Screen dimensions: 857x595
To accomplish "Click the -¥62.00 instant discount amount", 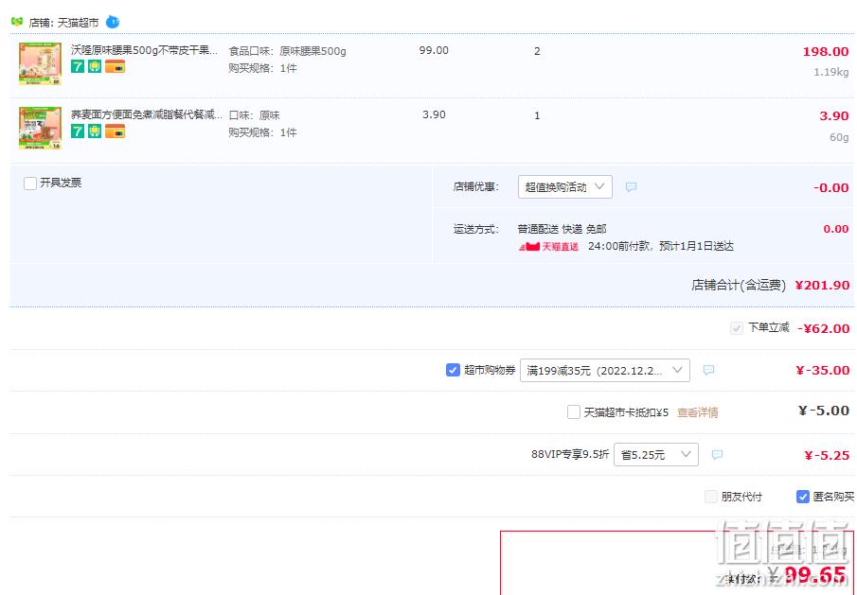I will [x=823, y=328].
